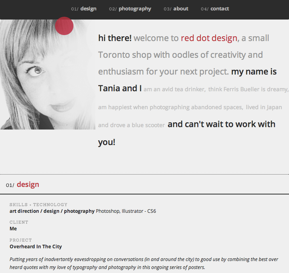The width and height of the screenshot is (289, 273).
Task: Click 'Photoshop, Illustrator - CS6' text
Action: tap(126, 211)
